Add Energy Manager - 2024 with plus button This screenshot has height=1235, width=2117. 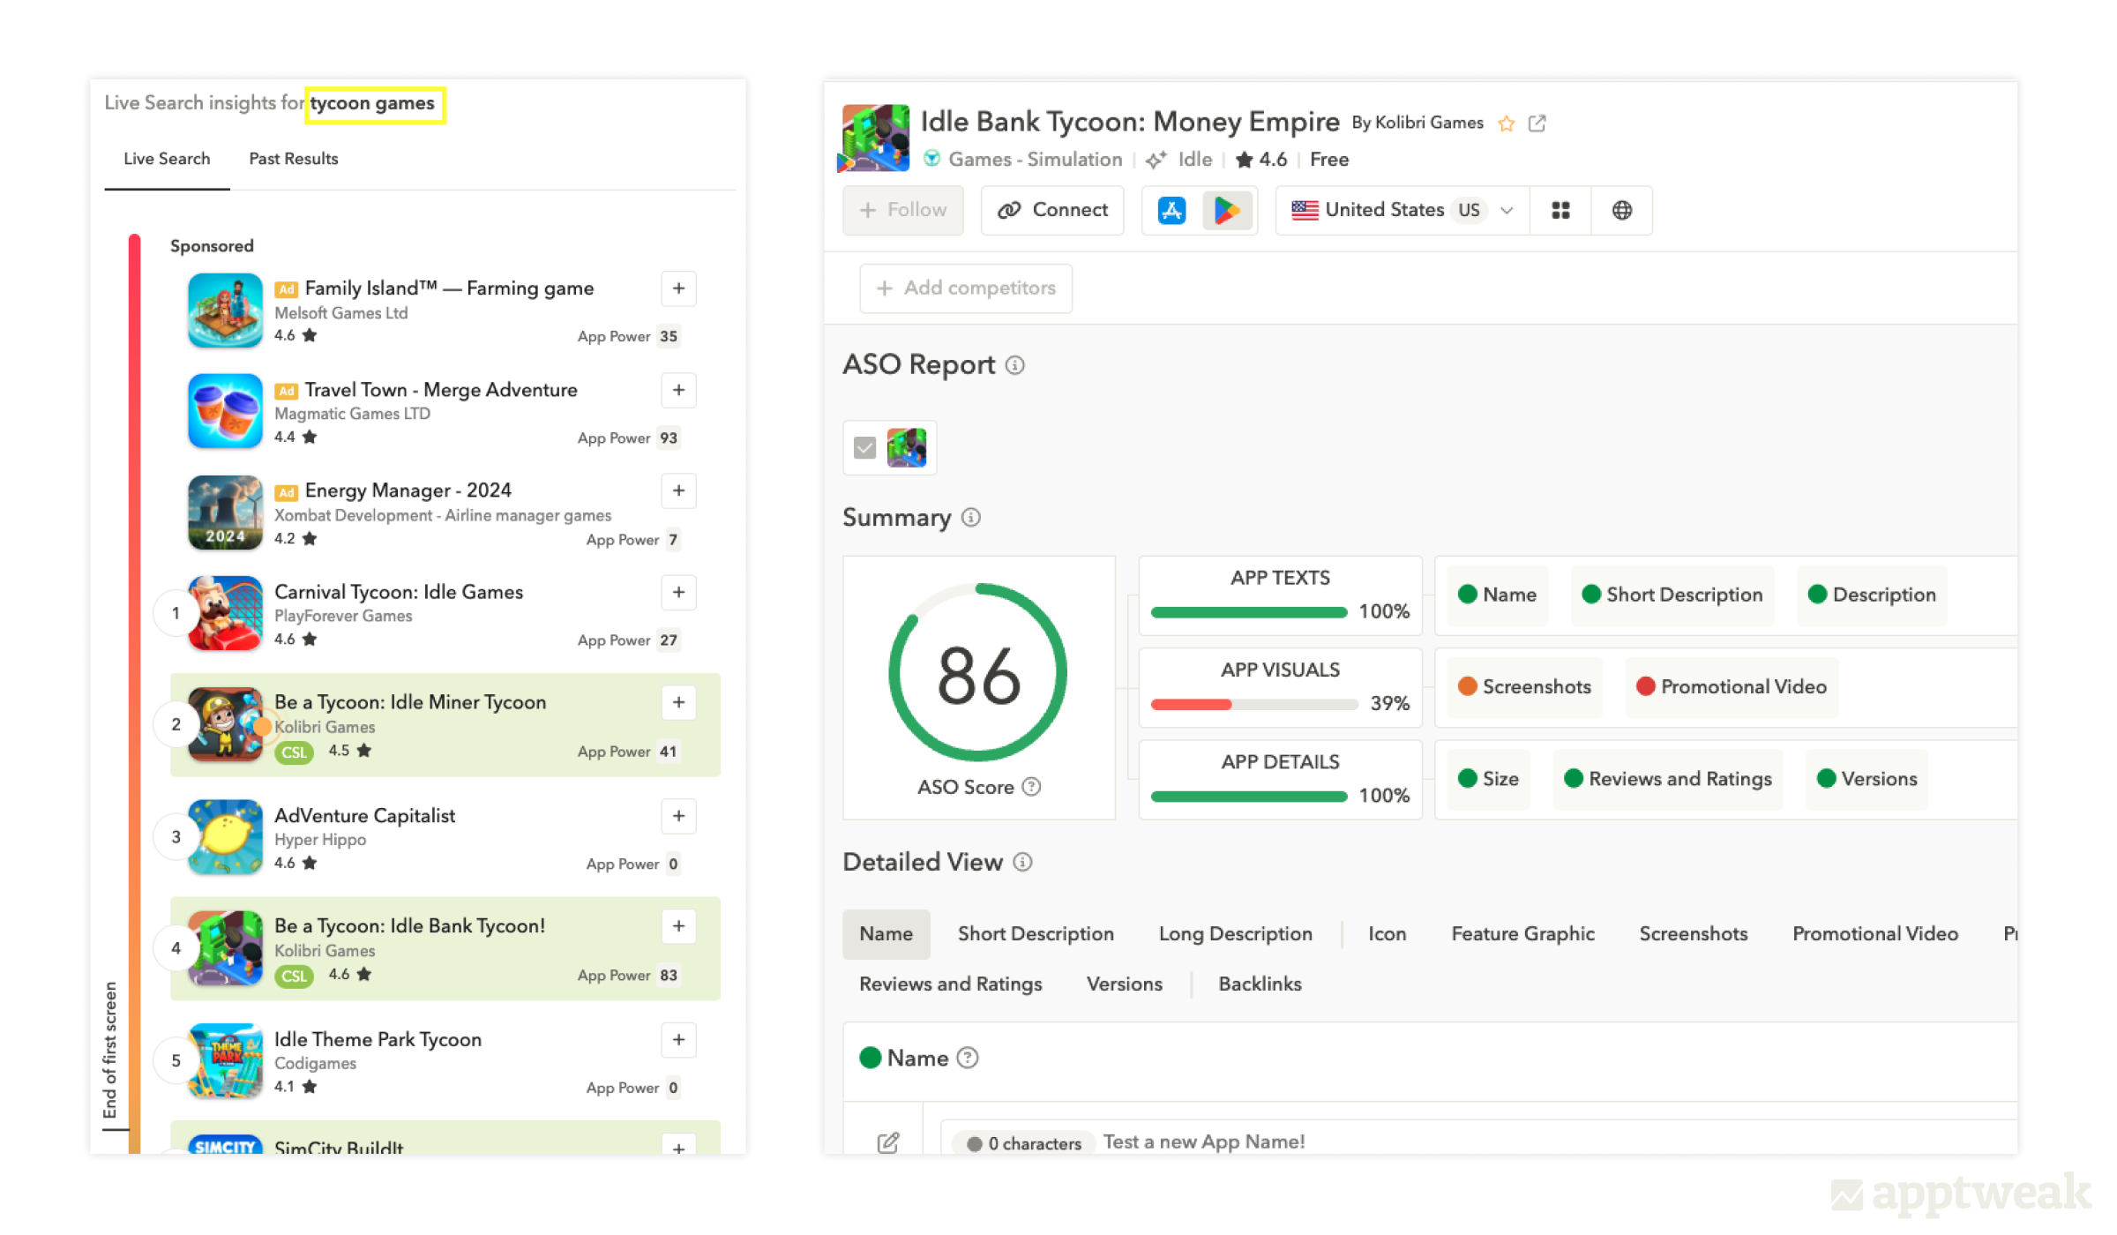pyautogui.click(x=678, y=490)
